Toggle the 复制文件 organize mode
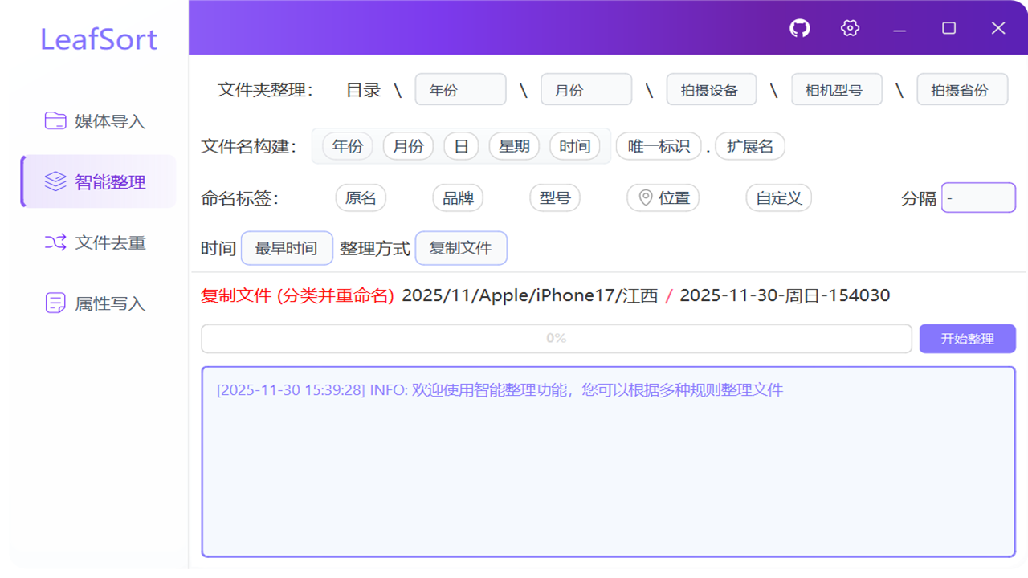Screen dimensions: 1028x578 [461, 248]
